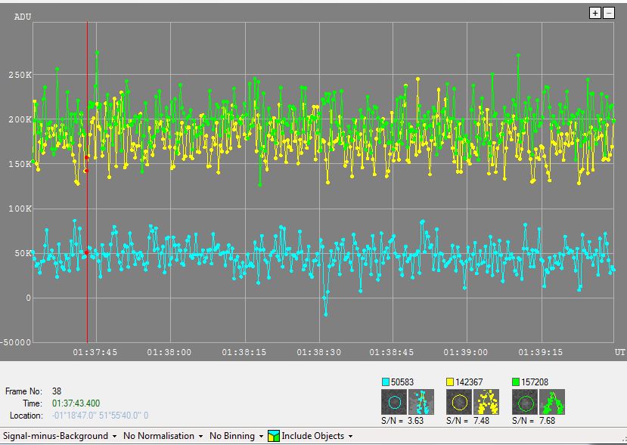Click the 01:38:30 time axis label
627x445 pixels.
click(x=318, y=352)
